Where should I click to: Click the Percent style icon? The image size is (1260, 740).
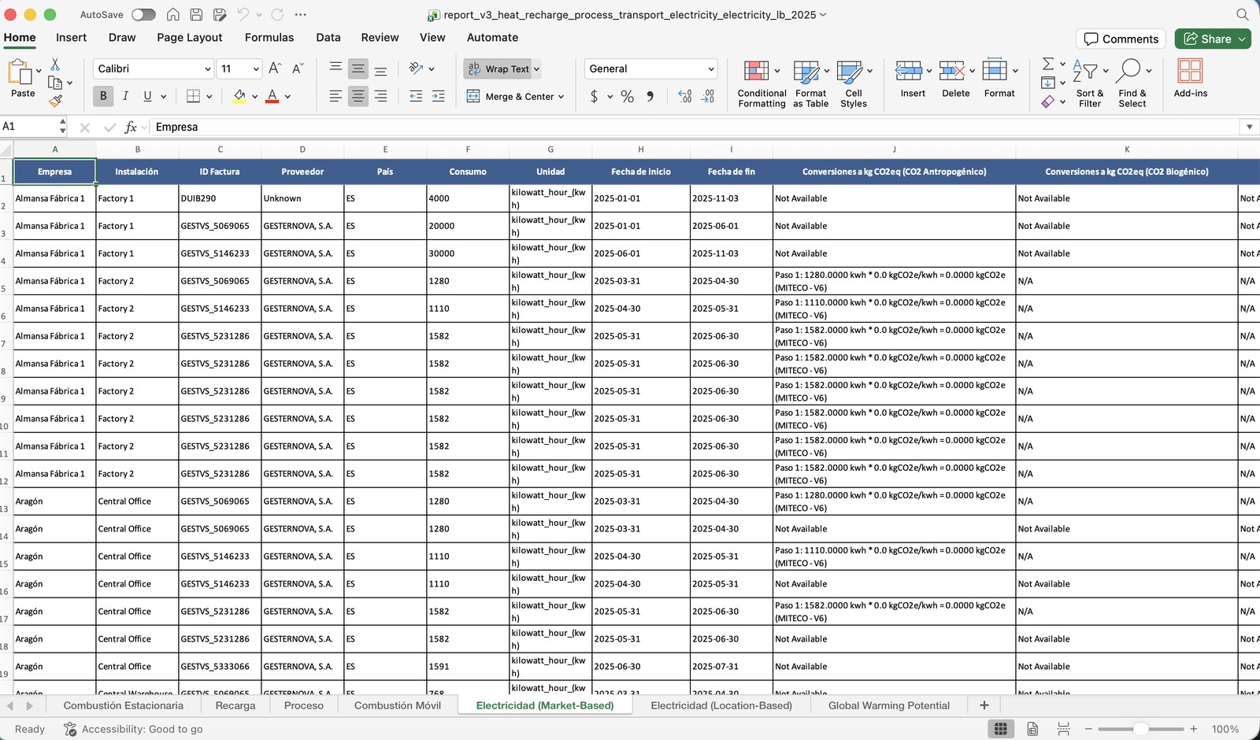[628, 96]
